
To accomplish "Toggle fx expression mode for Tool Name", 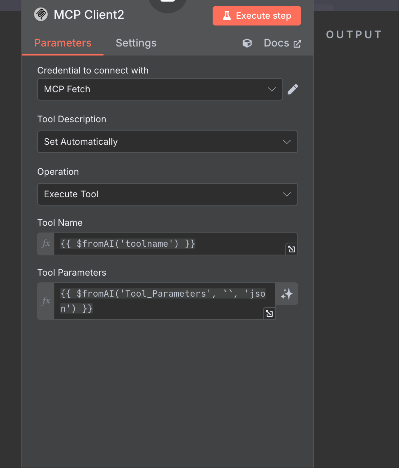I will [46, 244].
